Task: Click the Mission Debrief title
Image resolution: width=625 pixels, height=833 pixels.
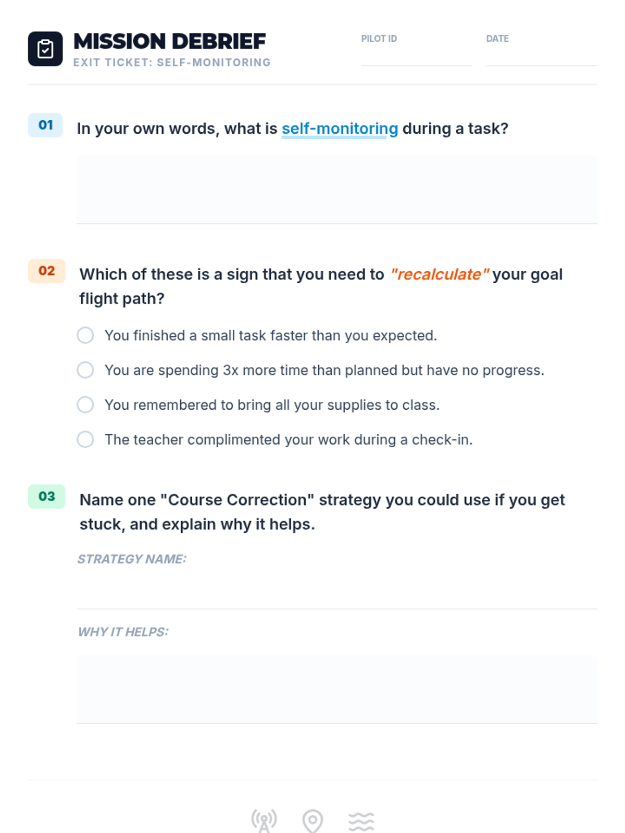Action: pyautogui.click(x=170, y=41)
